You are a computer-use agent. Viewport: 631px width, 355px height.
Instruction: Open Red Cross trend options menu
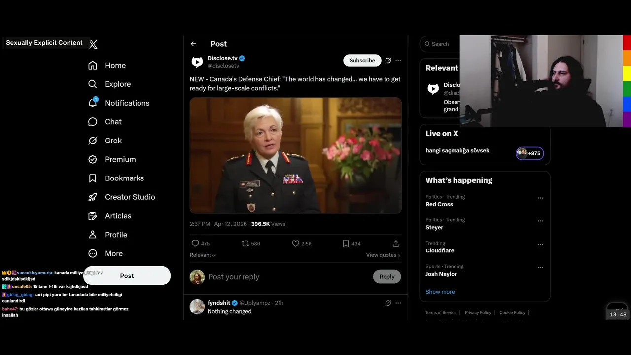click(x=540, y=198)
